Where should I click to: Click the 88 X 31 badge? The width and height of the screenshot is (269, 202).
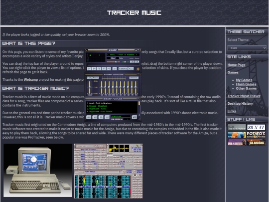click(x=256, y=127)
